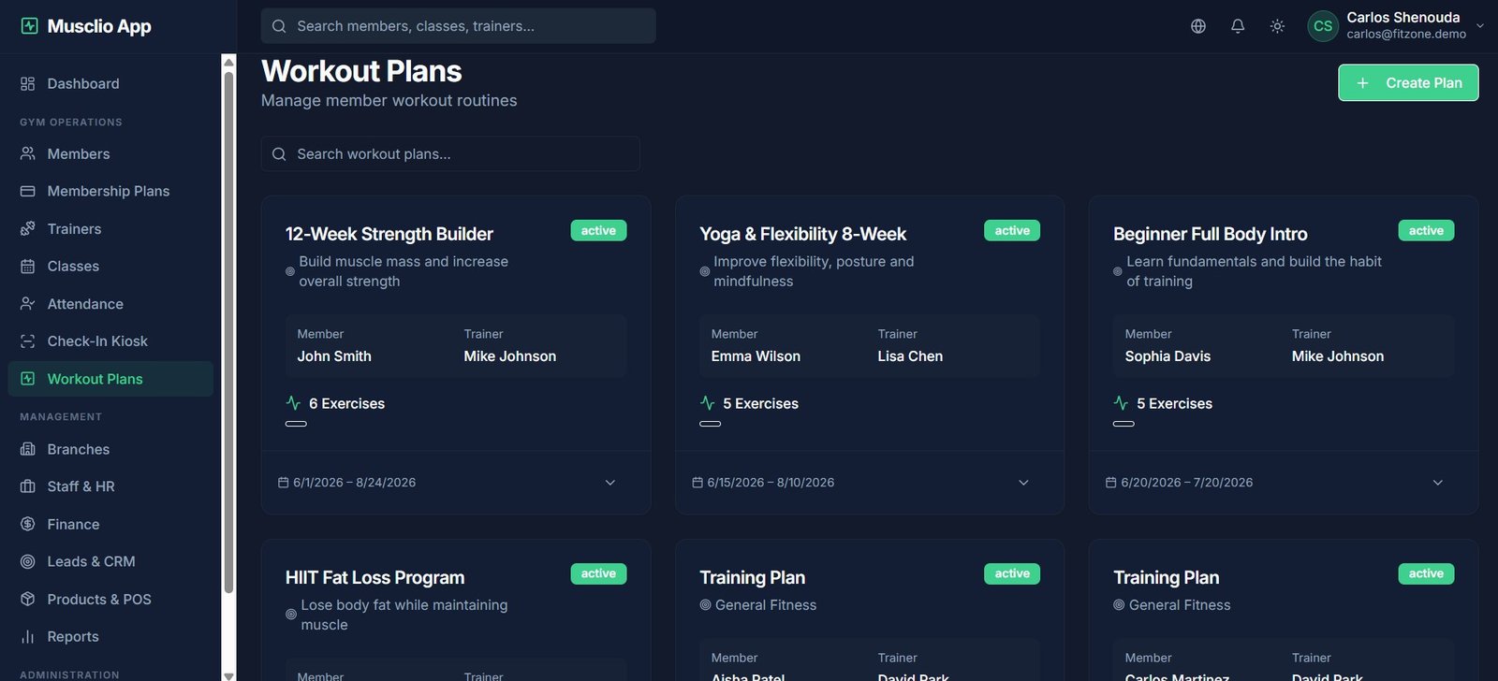Click the Products & POS box icon
This screenshot has width=1498, height=681.
28,600
